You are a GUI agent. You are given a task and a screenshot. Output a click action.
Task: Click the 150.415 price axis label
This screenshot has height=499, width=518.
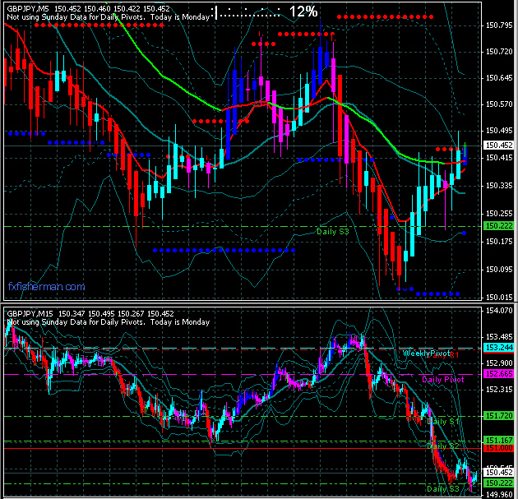click(499, 158)
